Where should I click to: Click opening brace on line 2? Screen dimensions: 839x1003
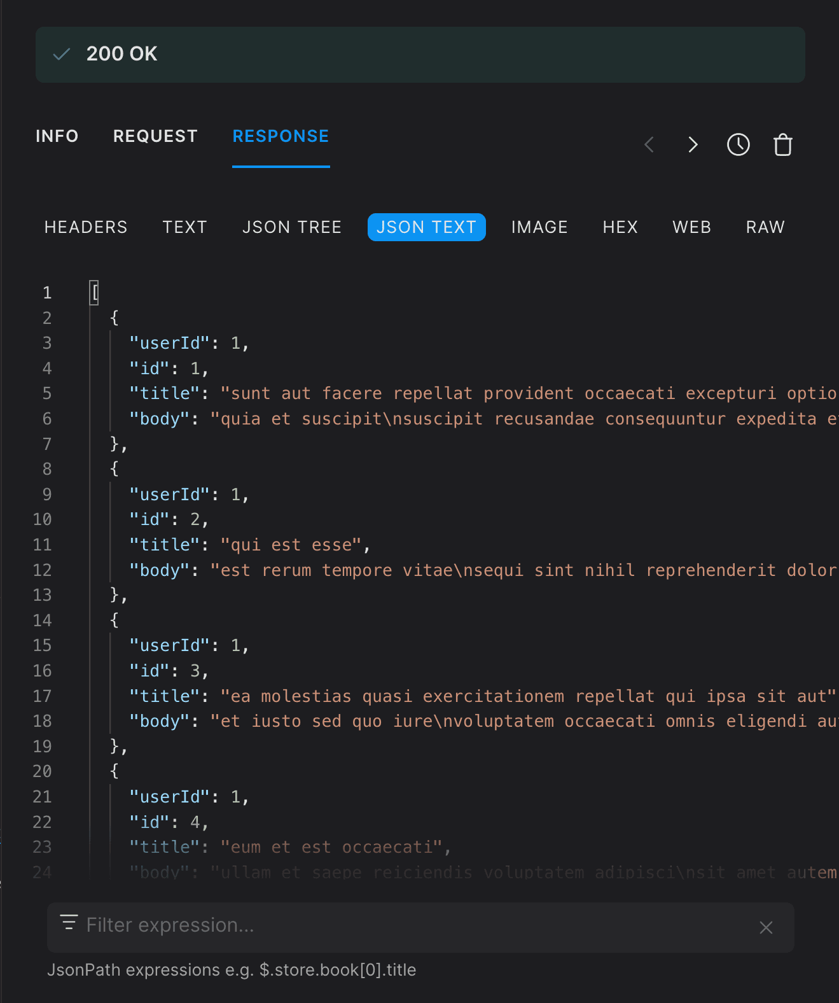(x=114, y=318)
